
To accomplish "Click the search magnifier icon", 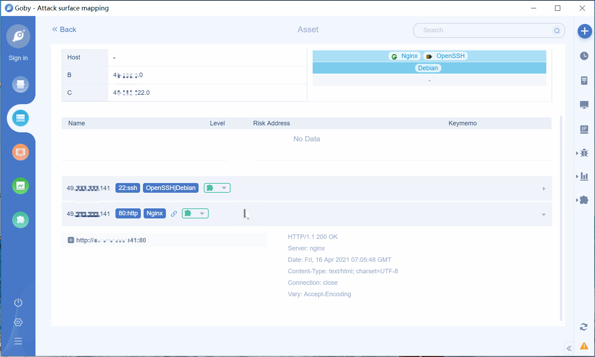I will coord(557,31).
